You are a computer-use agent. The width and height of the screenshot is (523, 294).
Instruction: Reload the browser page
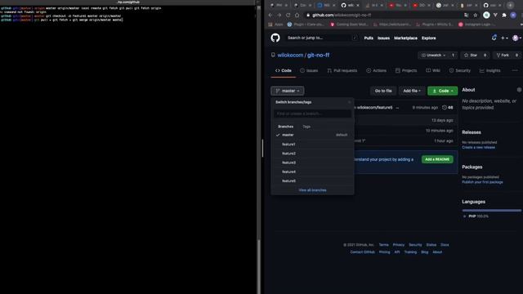pyautogui.click(x=288, y=15)
